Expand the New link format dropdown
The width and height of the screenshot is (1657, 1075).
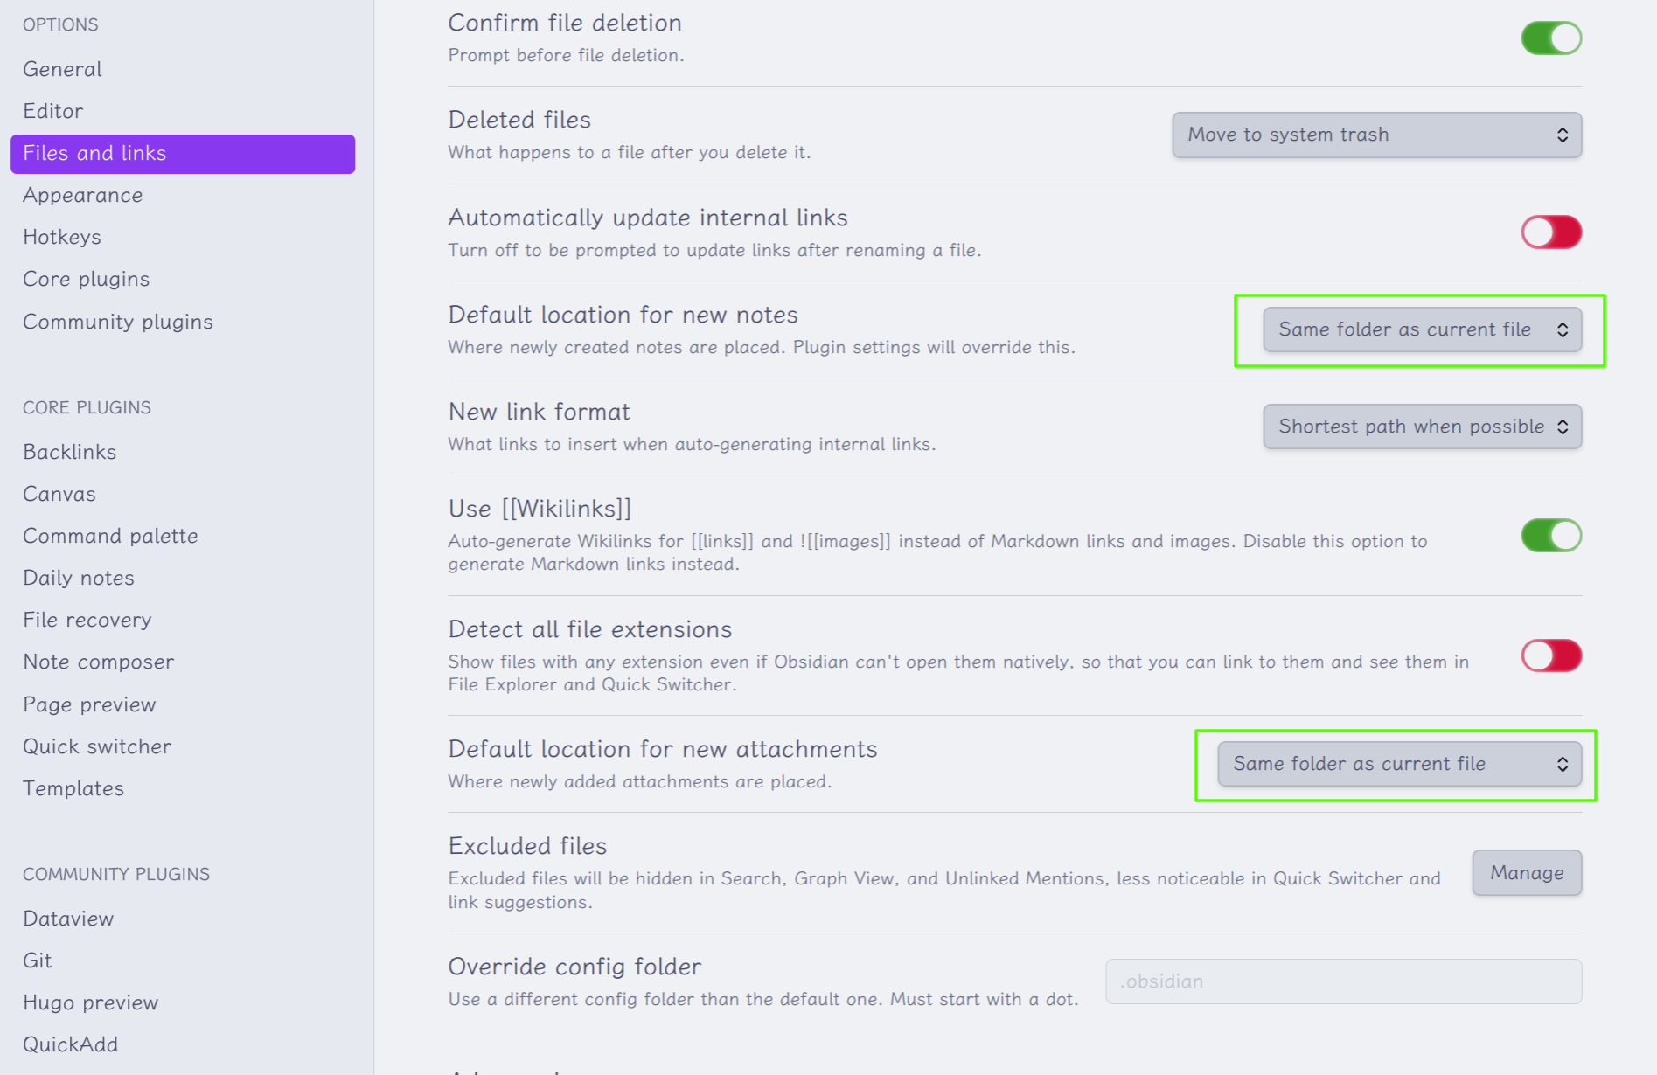1422,427
